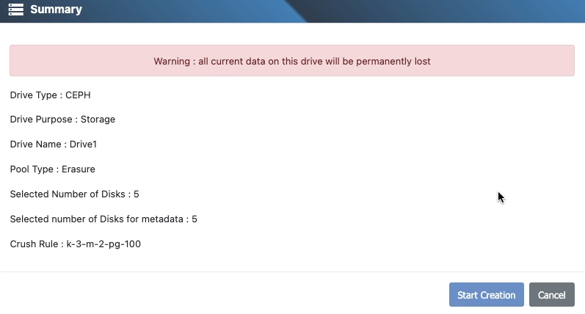Click the "Selected Number of Disks" label
The width and height of the screenshot is (585, 314).
click(x=68, y=194)
